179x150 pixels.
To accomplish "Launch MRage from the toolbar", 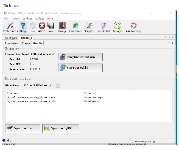I will coord(118,27).
